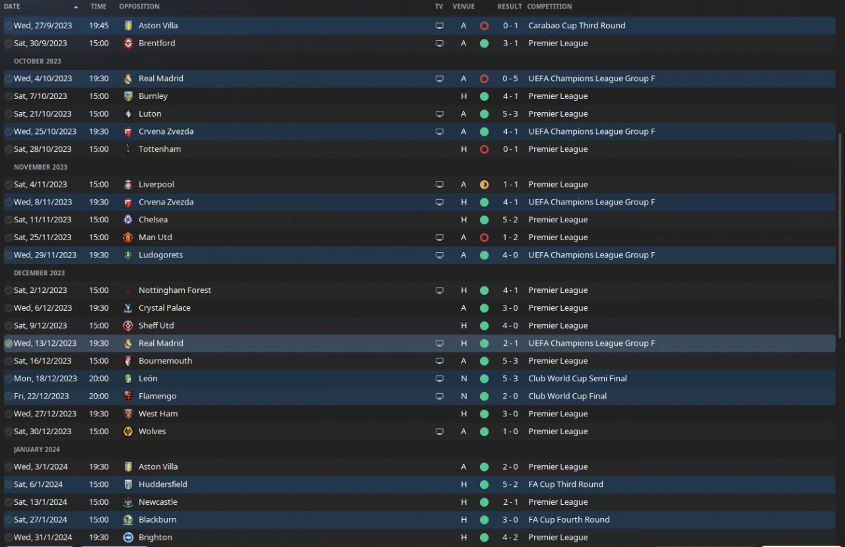Click the green win indicator for the Luton match
The width and height of the screenshot is (845, 547).
[x=484, y=114]
